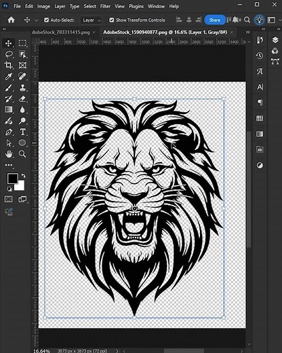Select the Clone Stamp tool
Viewport: 282px width, 353px height.
click(22, 88)
